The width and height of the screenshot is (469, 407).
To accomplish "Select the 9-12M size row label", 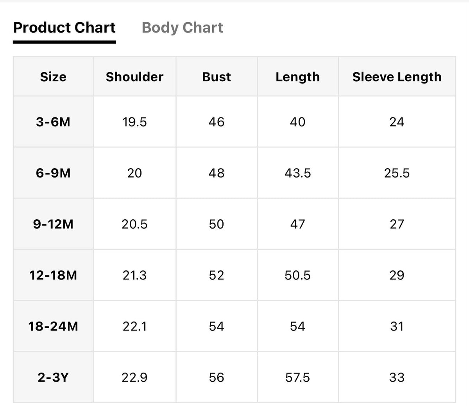I will click(53, 224).
